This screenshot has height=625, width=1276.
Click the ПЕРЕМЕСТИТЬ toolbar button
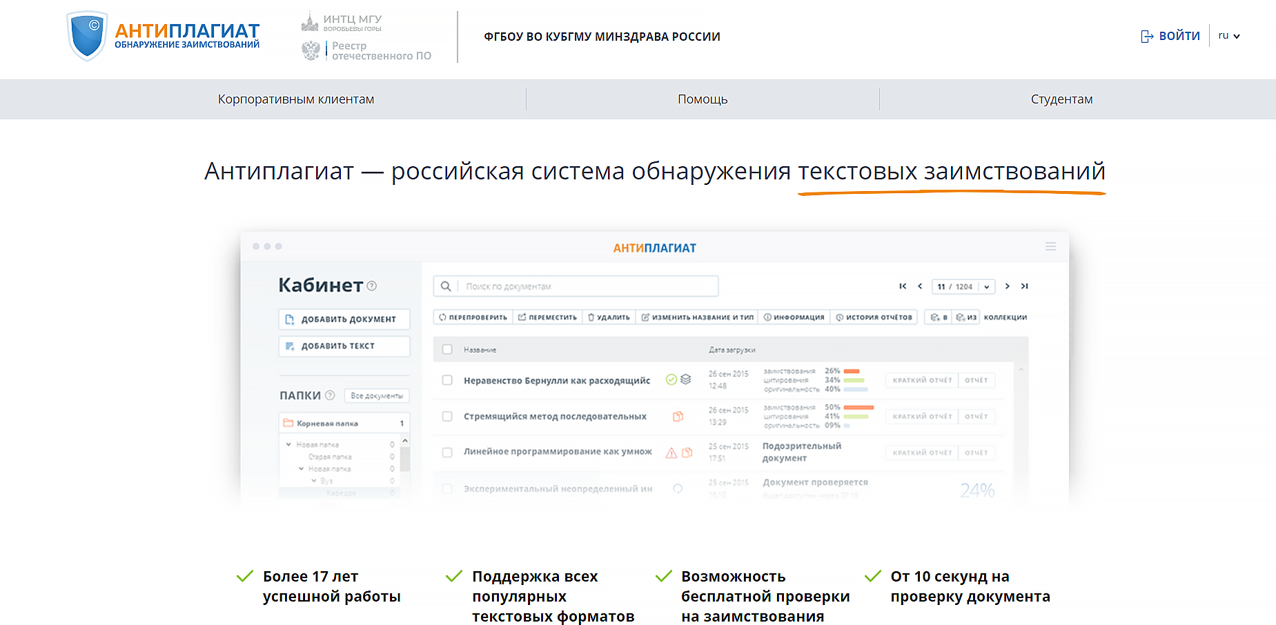[547, 317]
